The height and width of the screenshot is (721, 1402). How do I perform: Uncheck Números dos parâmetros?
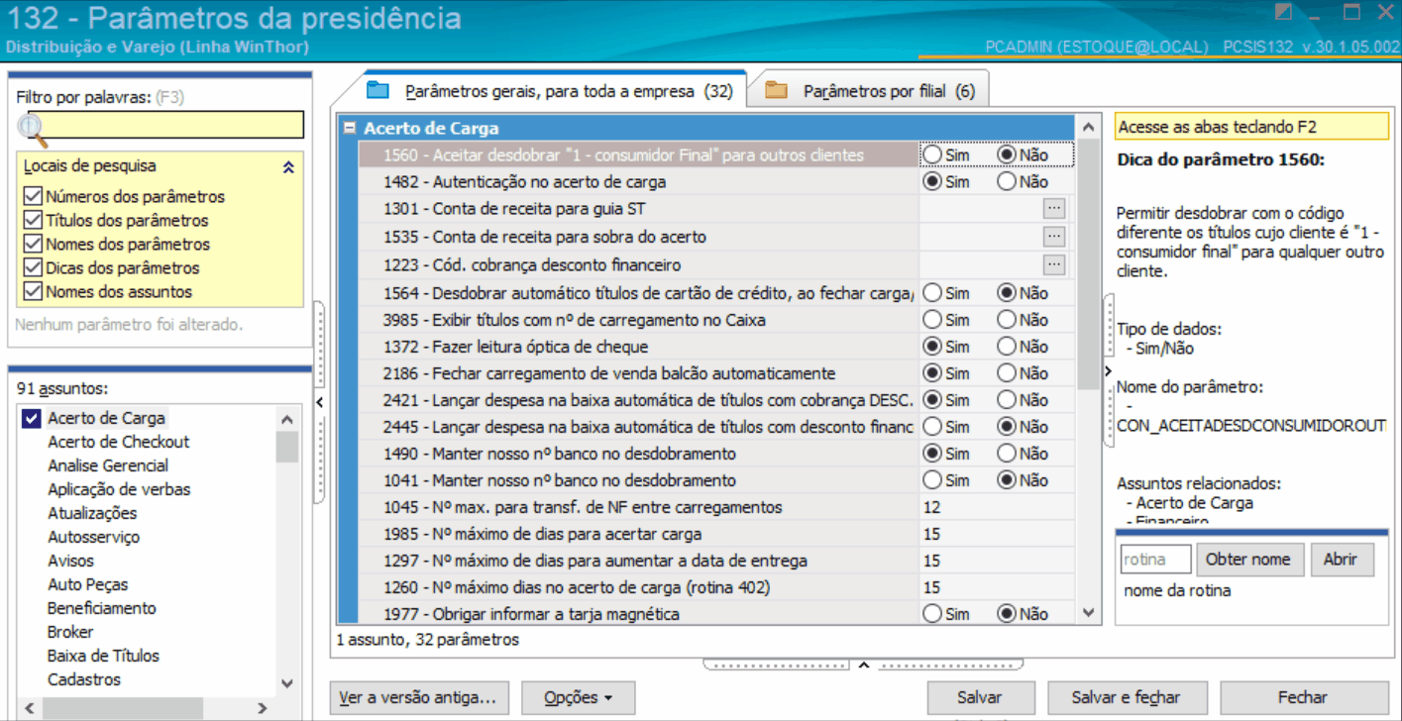click(x=33, y=196)
